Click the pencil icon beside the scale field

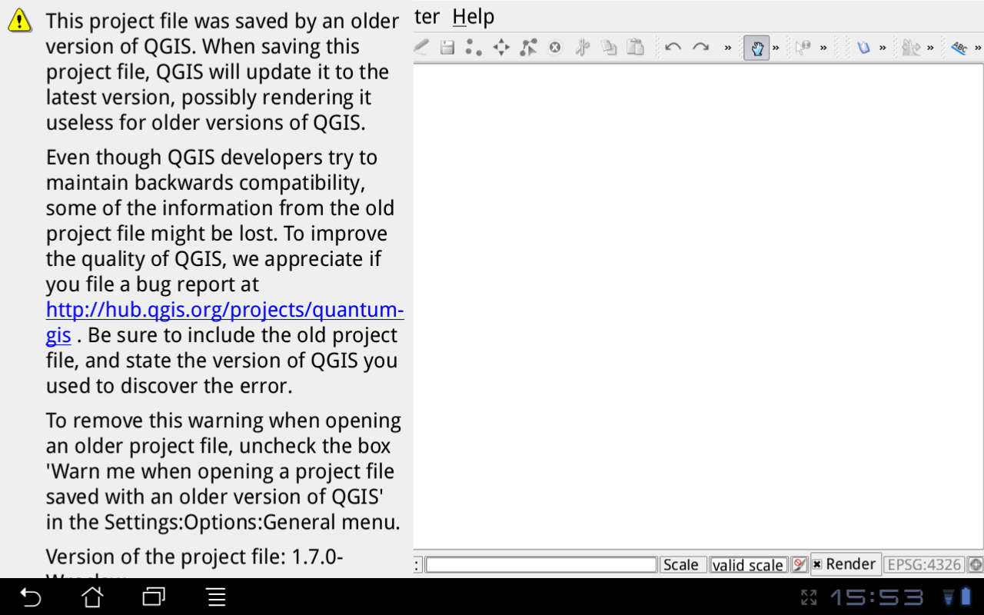[799, 565]
